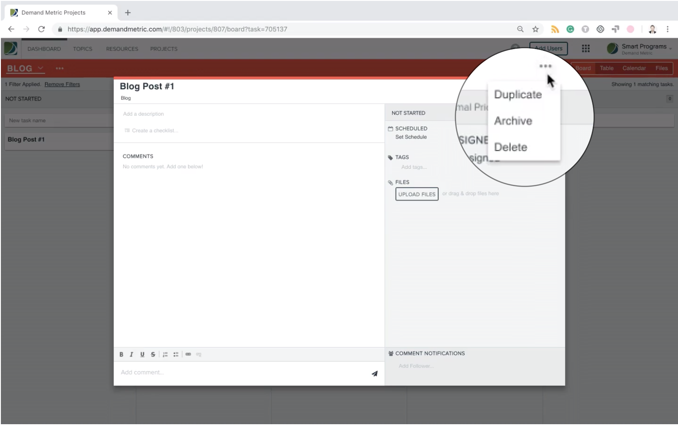Open the Topics menu
The image size is (678, 426).
pos(83,49)
